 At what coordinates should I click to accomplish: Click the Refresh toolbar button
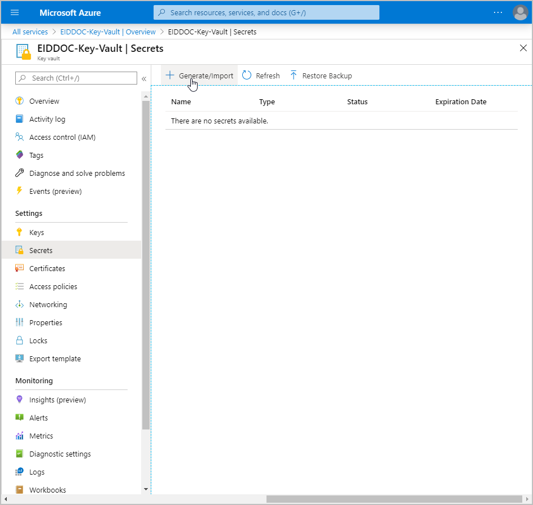click(x=261, y=76)
